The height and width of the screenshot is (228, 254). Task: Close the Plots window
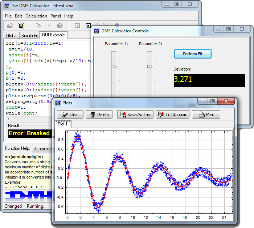pyautogui.click(x=226, y=101)
